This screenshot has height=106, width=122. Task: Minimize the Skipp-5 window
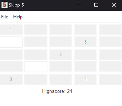point(79,5)
